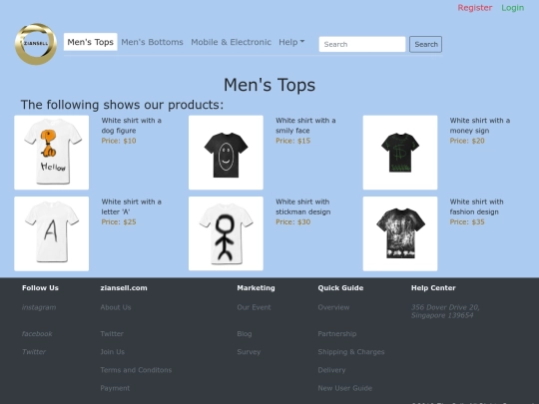Click the 'Quick Guide' footer heading

point(340,288)
